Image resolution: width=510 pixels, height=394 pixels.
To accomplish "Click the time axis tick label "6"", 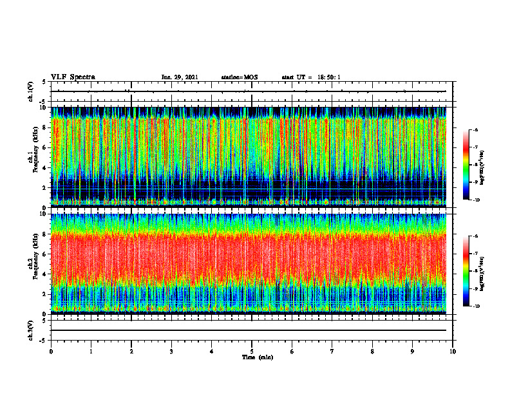I will [292, 352].
